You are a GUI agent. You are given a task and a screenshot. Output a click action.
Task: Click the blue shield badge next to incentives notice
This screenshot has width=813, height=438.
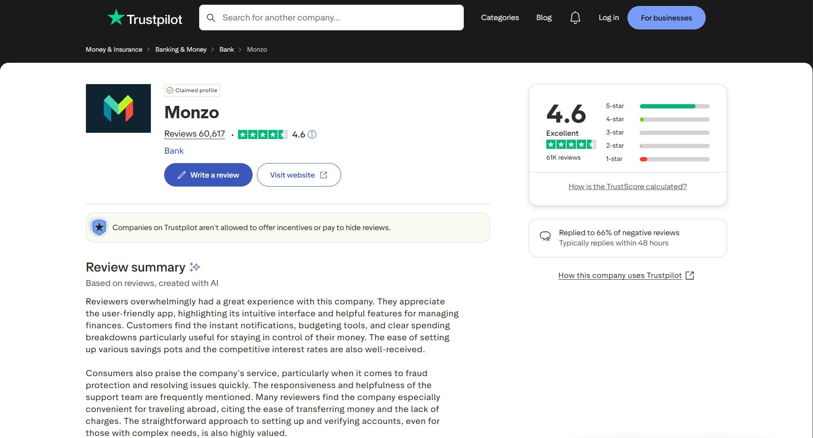[x=100, y=227]
